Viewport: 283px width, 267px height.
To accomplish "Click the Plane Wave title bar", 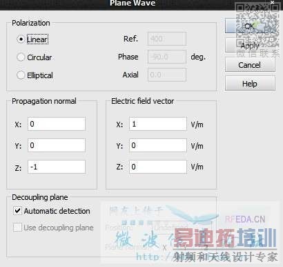I will coord(133,3).
